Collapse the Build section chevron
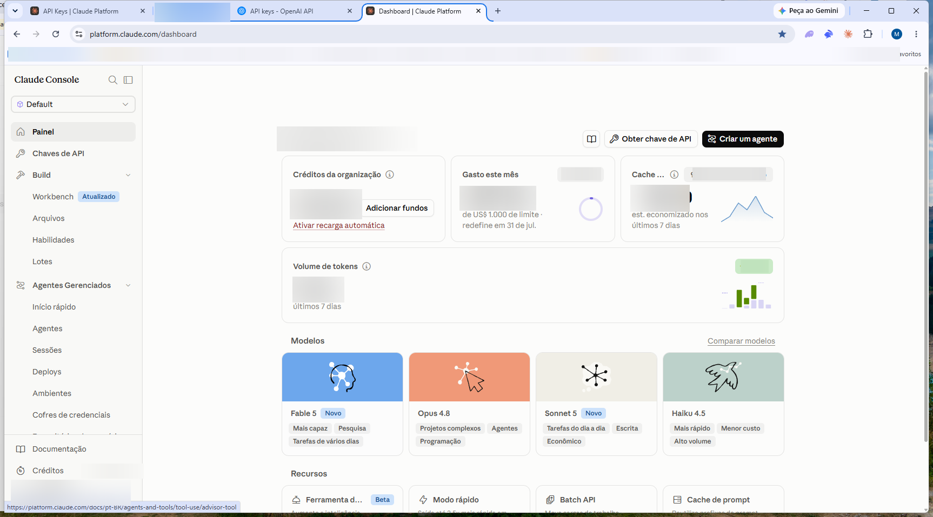This screenshot has height=517, width=933. tap(128, 175)
